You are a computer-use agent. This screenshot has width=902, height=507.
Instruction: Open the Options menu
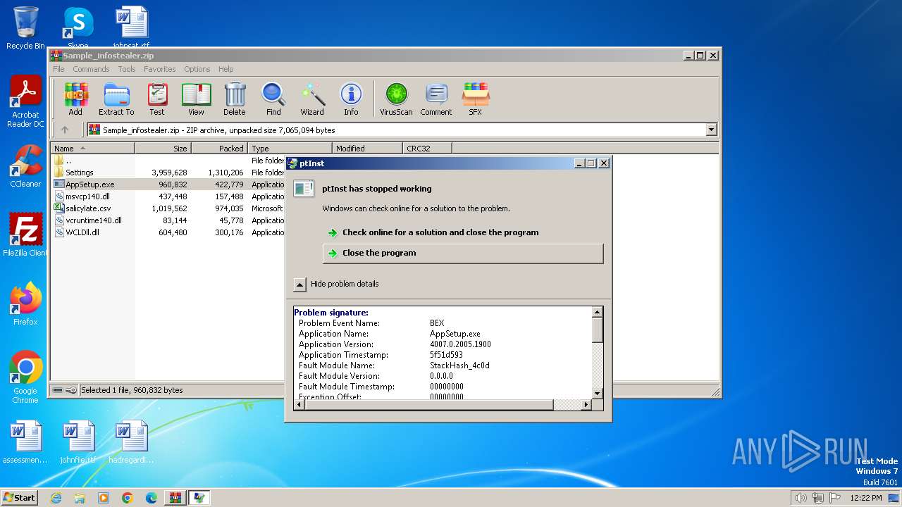197,69
